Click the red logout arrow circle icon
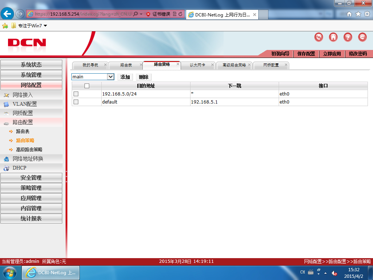 [362, 37]
